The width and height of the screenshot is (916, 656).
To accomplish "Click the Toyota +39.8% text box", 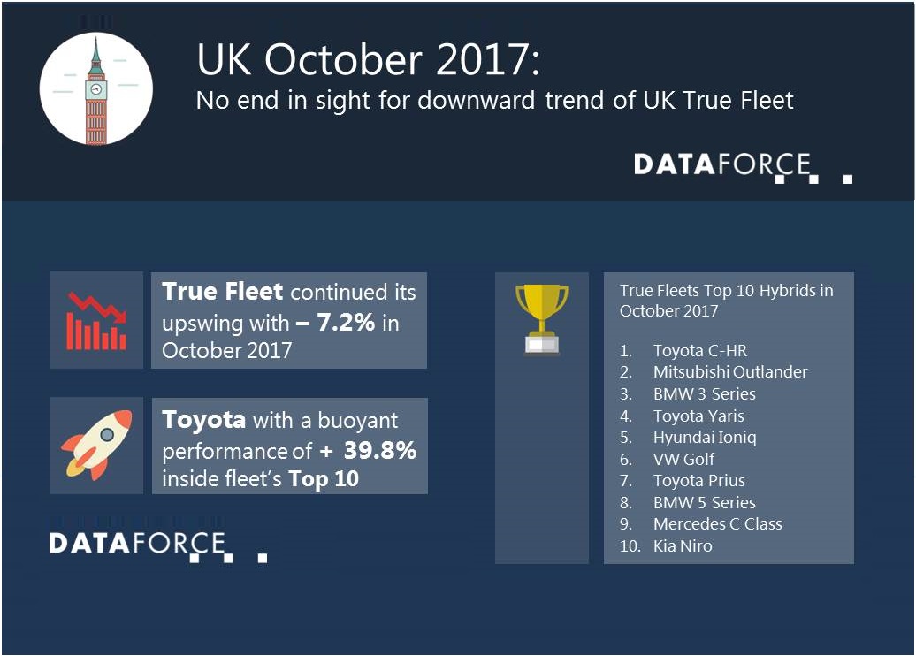I will pyautogui.click(x=290, y=446).
